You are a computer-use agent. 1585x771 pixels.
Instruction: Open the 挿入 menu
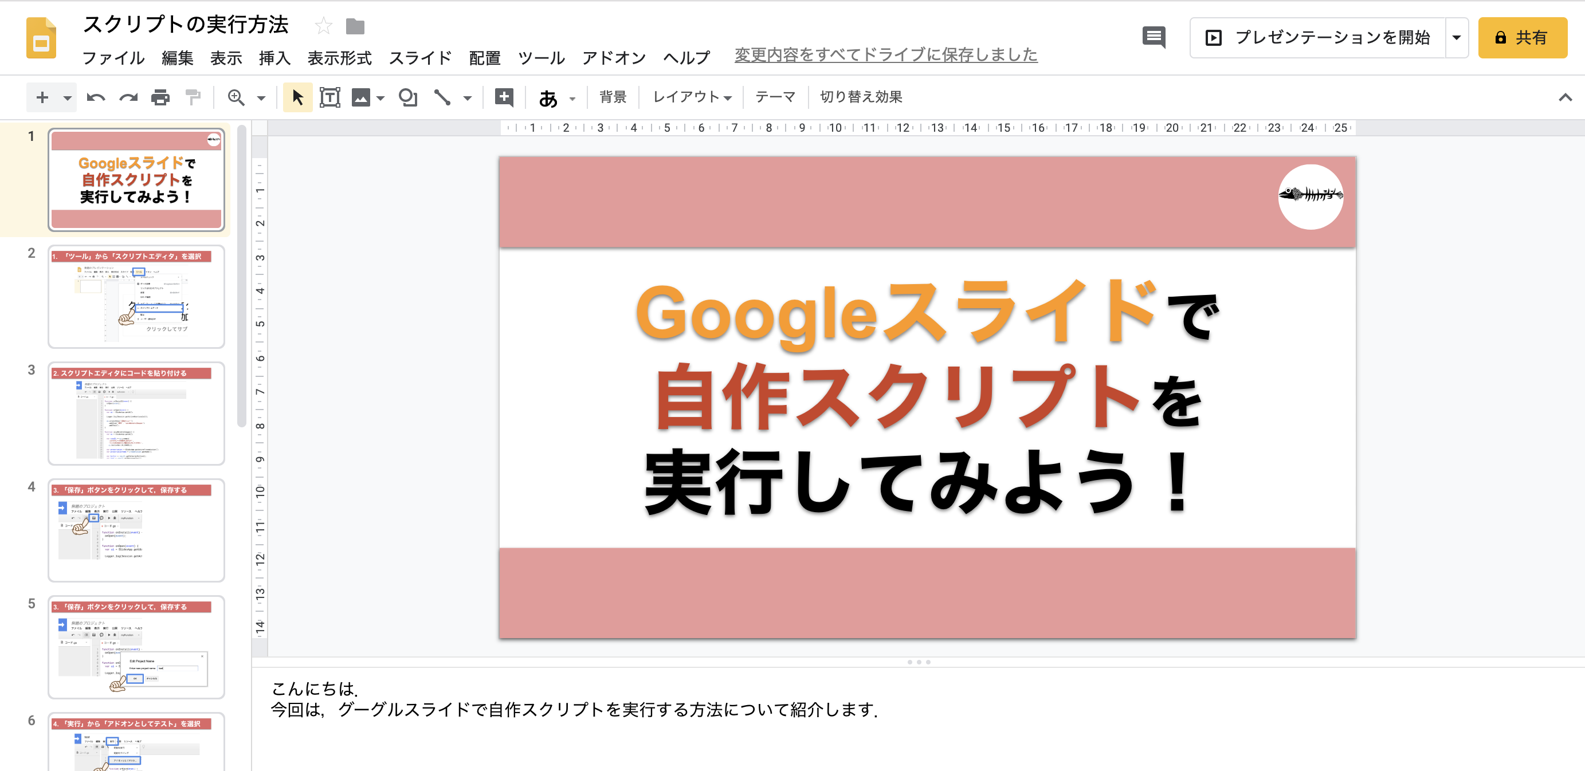[x=274, y=58]
